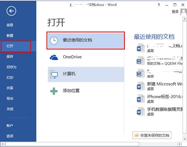
Task: Minimize the Word window
Action: pos(167,5)
